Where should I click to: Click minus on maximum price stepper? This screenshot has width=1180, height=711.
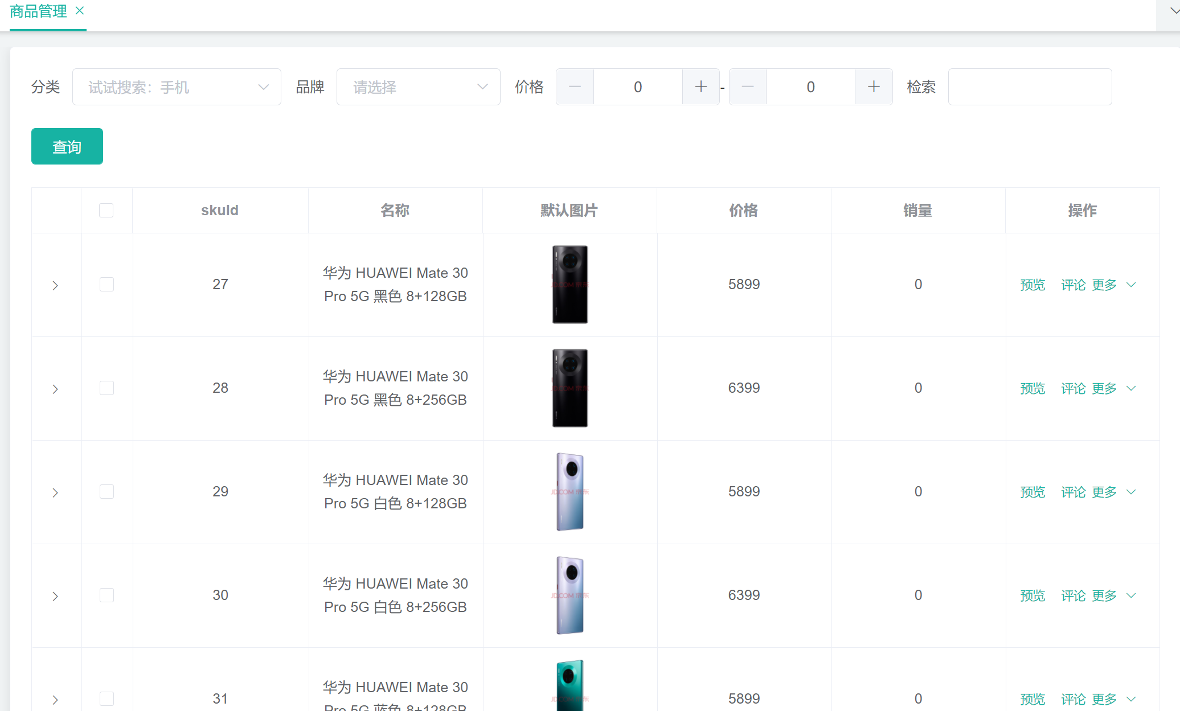(748, 87)
